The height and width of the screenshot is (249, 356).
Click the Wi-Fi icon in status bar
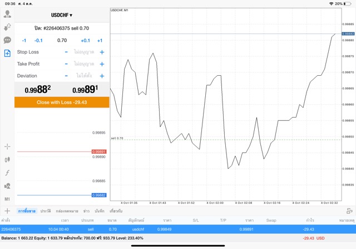pos(332,4)
